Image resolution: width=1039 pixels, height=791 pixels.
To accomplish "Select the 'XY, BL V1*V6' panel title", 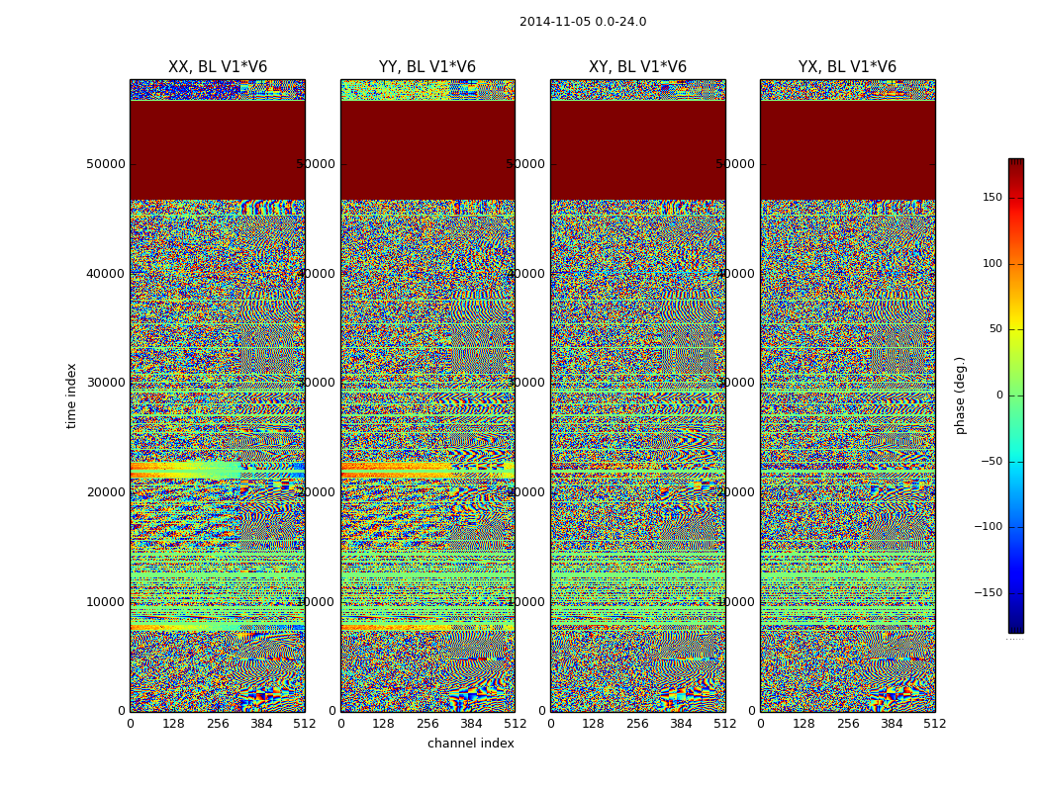I will [x=637, y=67].
